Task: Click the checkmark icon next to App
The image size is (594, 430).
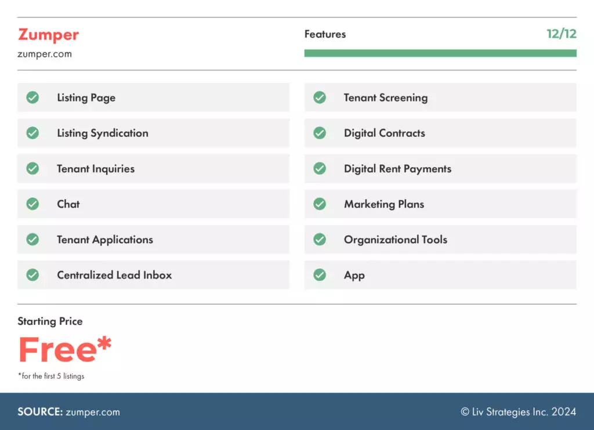Action: click(x=320, y=274)
